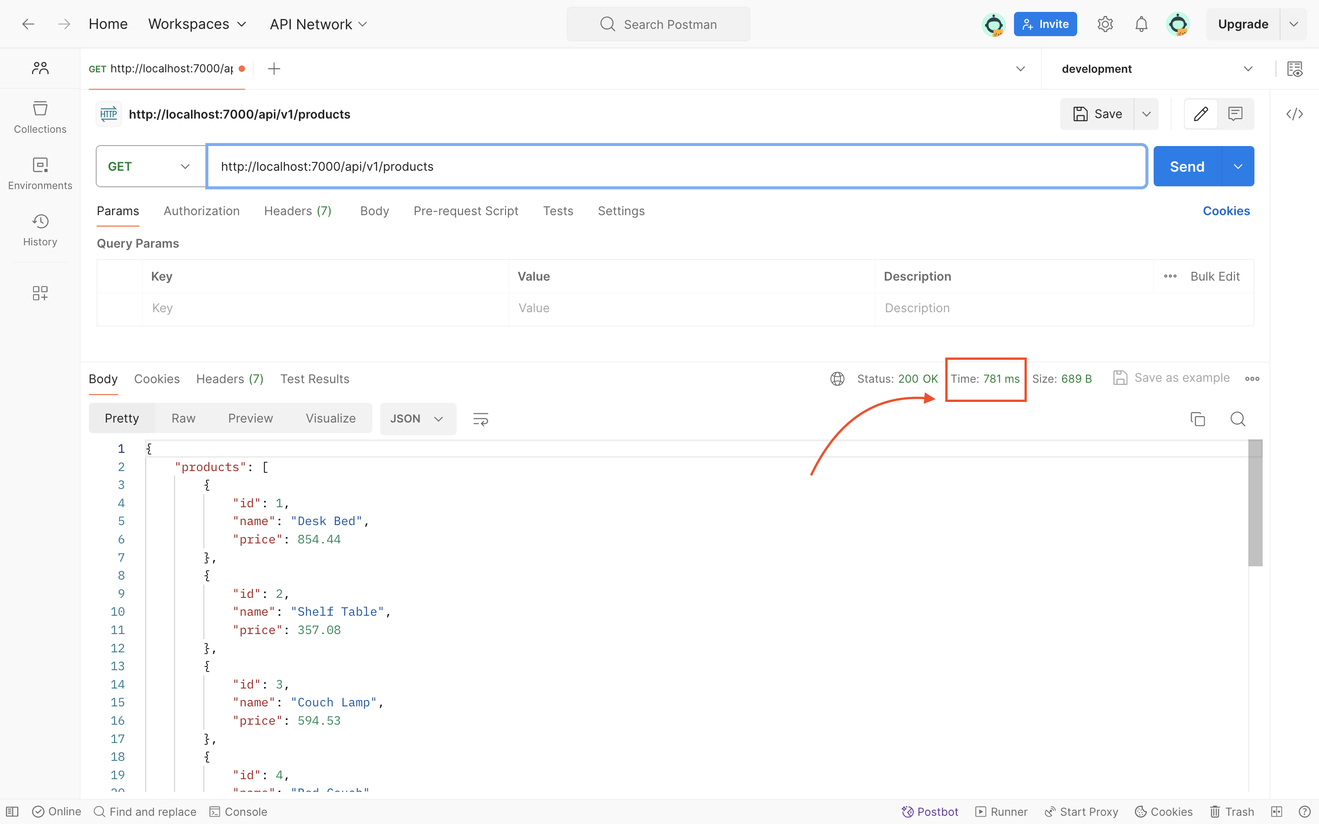Open the Test Results tab
This screenshot has width=1319, height=824.
point(315,379)
